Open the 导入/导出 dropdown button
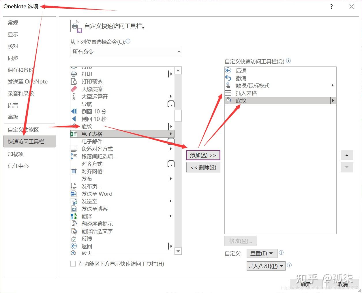The width and height of the screenshot is (362, 293). 266,266
